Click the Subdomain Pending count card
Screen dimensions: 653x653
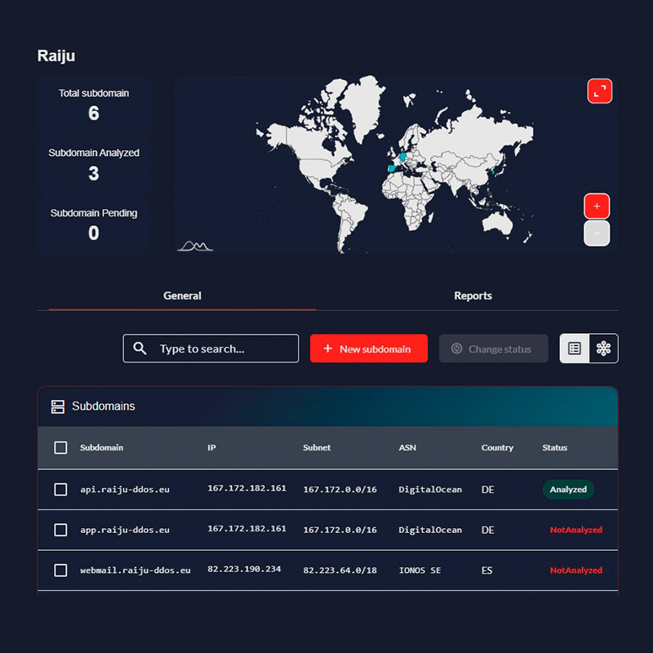pos(94,225)
